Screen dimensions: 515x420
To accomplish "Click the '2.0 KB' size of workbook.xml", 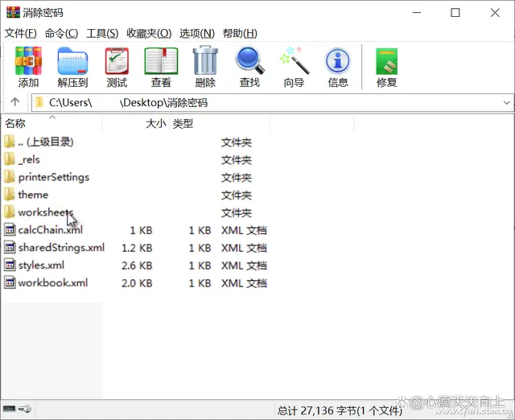I will (137, 283).
